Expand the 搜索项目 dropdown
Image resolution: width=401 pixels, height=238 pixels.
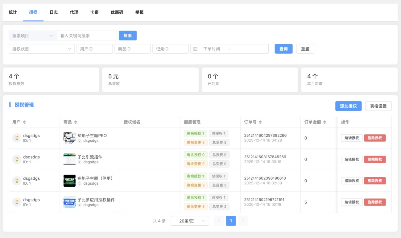[33, 35]
